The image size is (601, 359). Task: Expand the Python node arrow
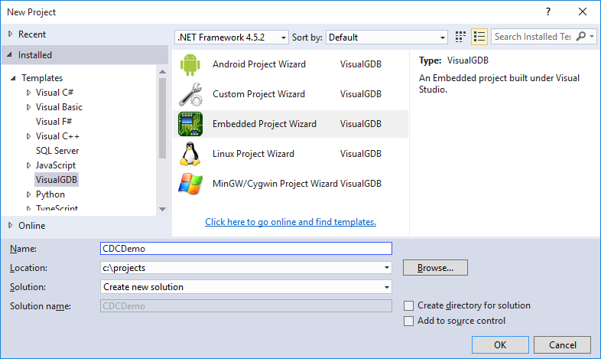29,194
